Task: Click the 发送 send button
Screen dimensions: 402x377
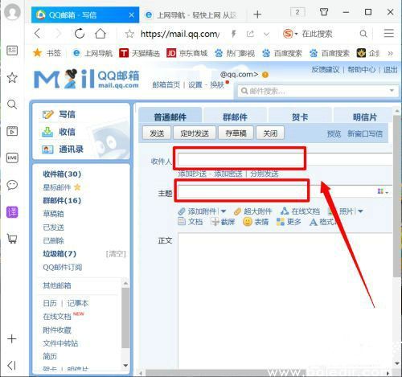Action: point(157,133)
